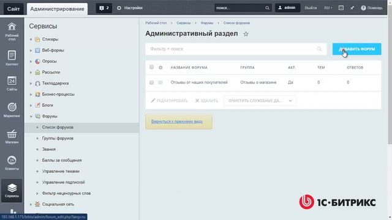Expand Фильтр нецензурных слов subnode

tap(37, 193)
